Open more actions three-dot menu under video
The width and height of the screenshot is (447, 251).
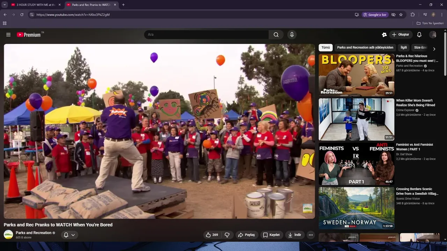click(311, 235)
